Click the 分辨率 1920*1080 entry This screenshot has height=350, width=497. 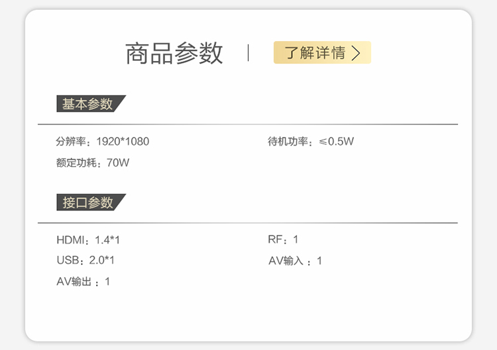click(x=102, y=142)
